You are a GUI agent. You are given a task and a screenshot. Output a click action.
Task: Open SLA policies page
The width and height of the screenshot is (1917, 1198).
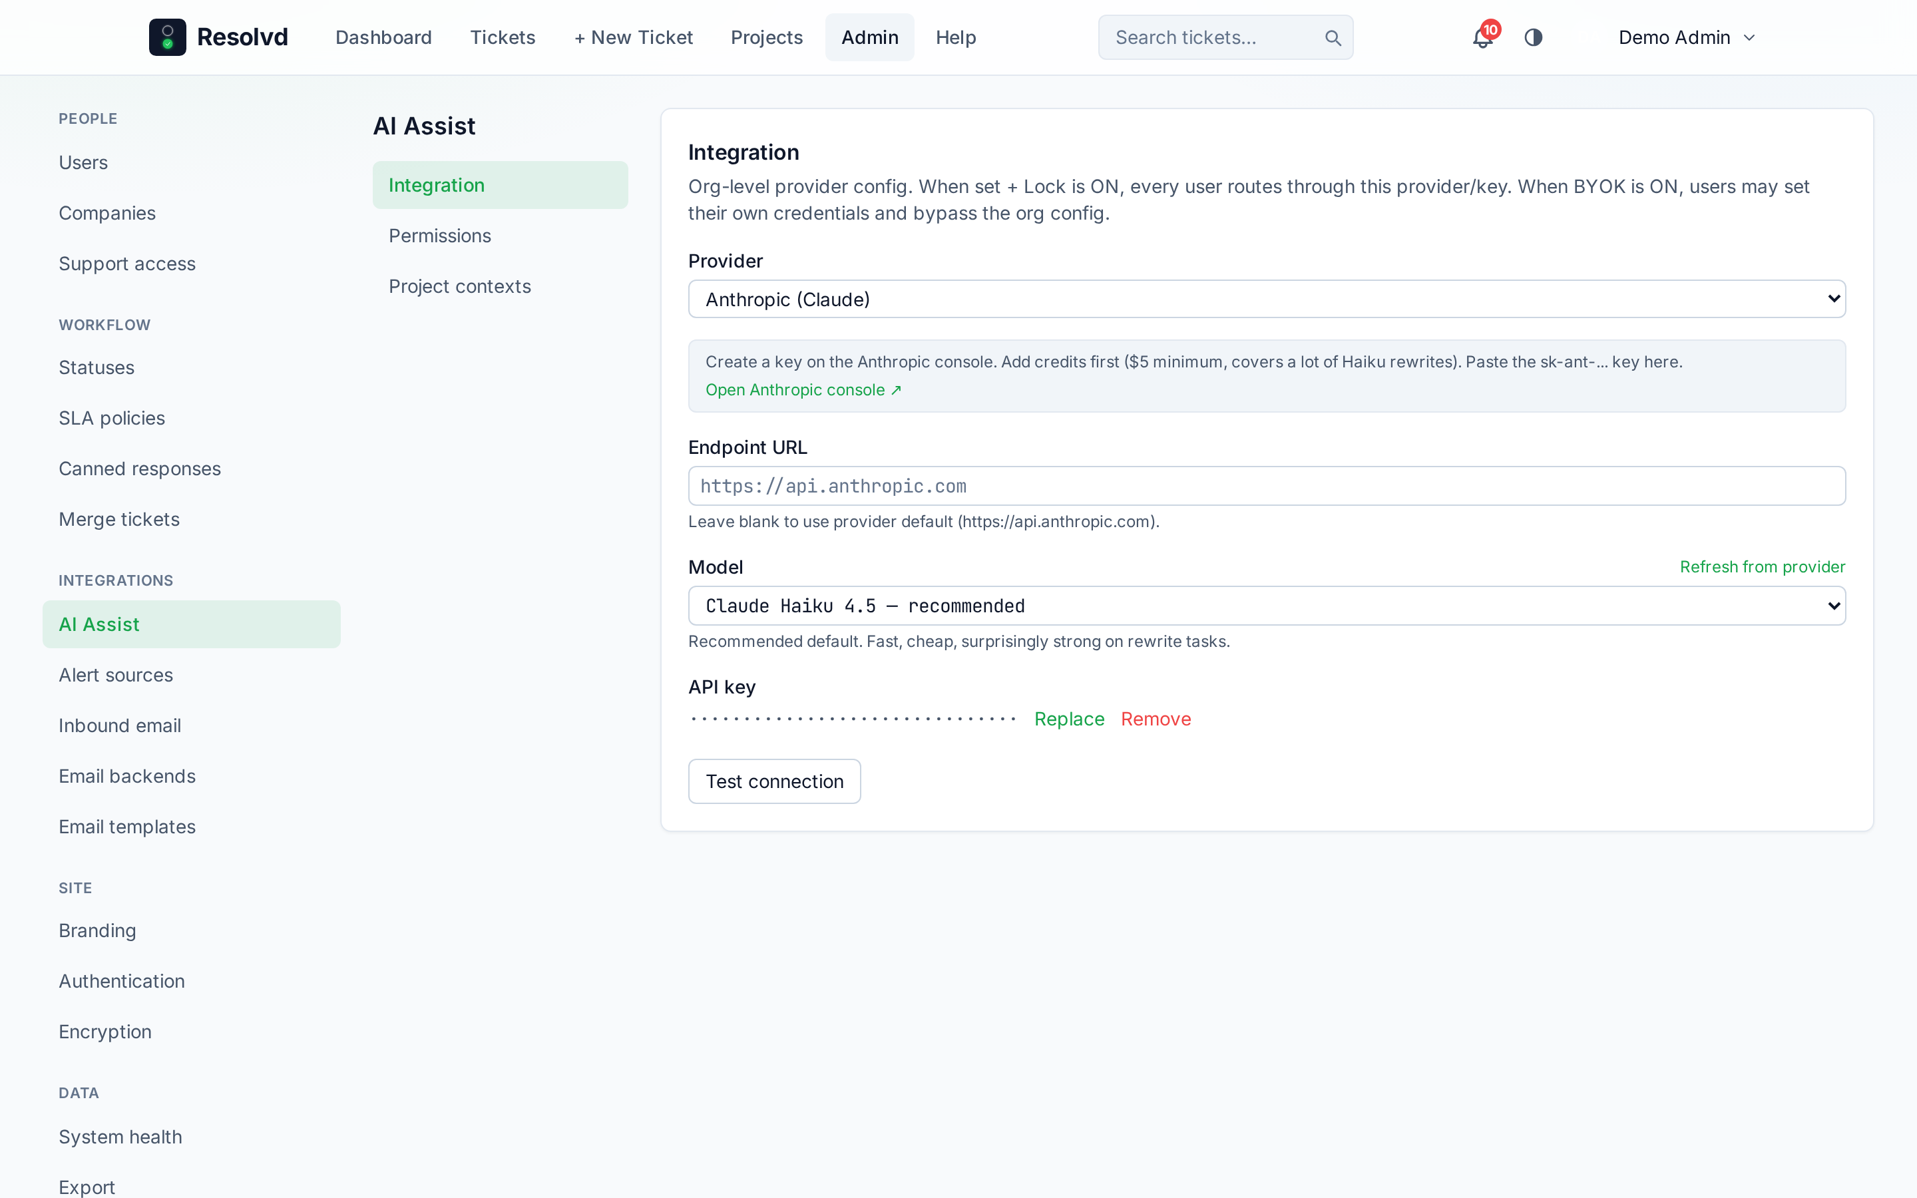click(191, 419)
